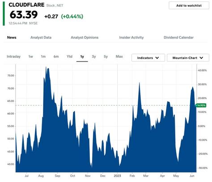Click the 63.39 stock price
Viewport: 212px width, 182px height.
(x=24, y=15)
